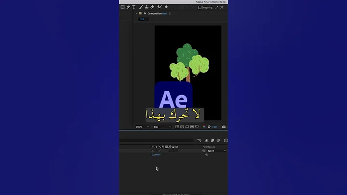Open the 100% magnification dropdown
Viewport: 347px width, 195px height.
tap(142, 127)
